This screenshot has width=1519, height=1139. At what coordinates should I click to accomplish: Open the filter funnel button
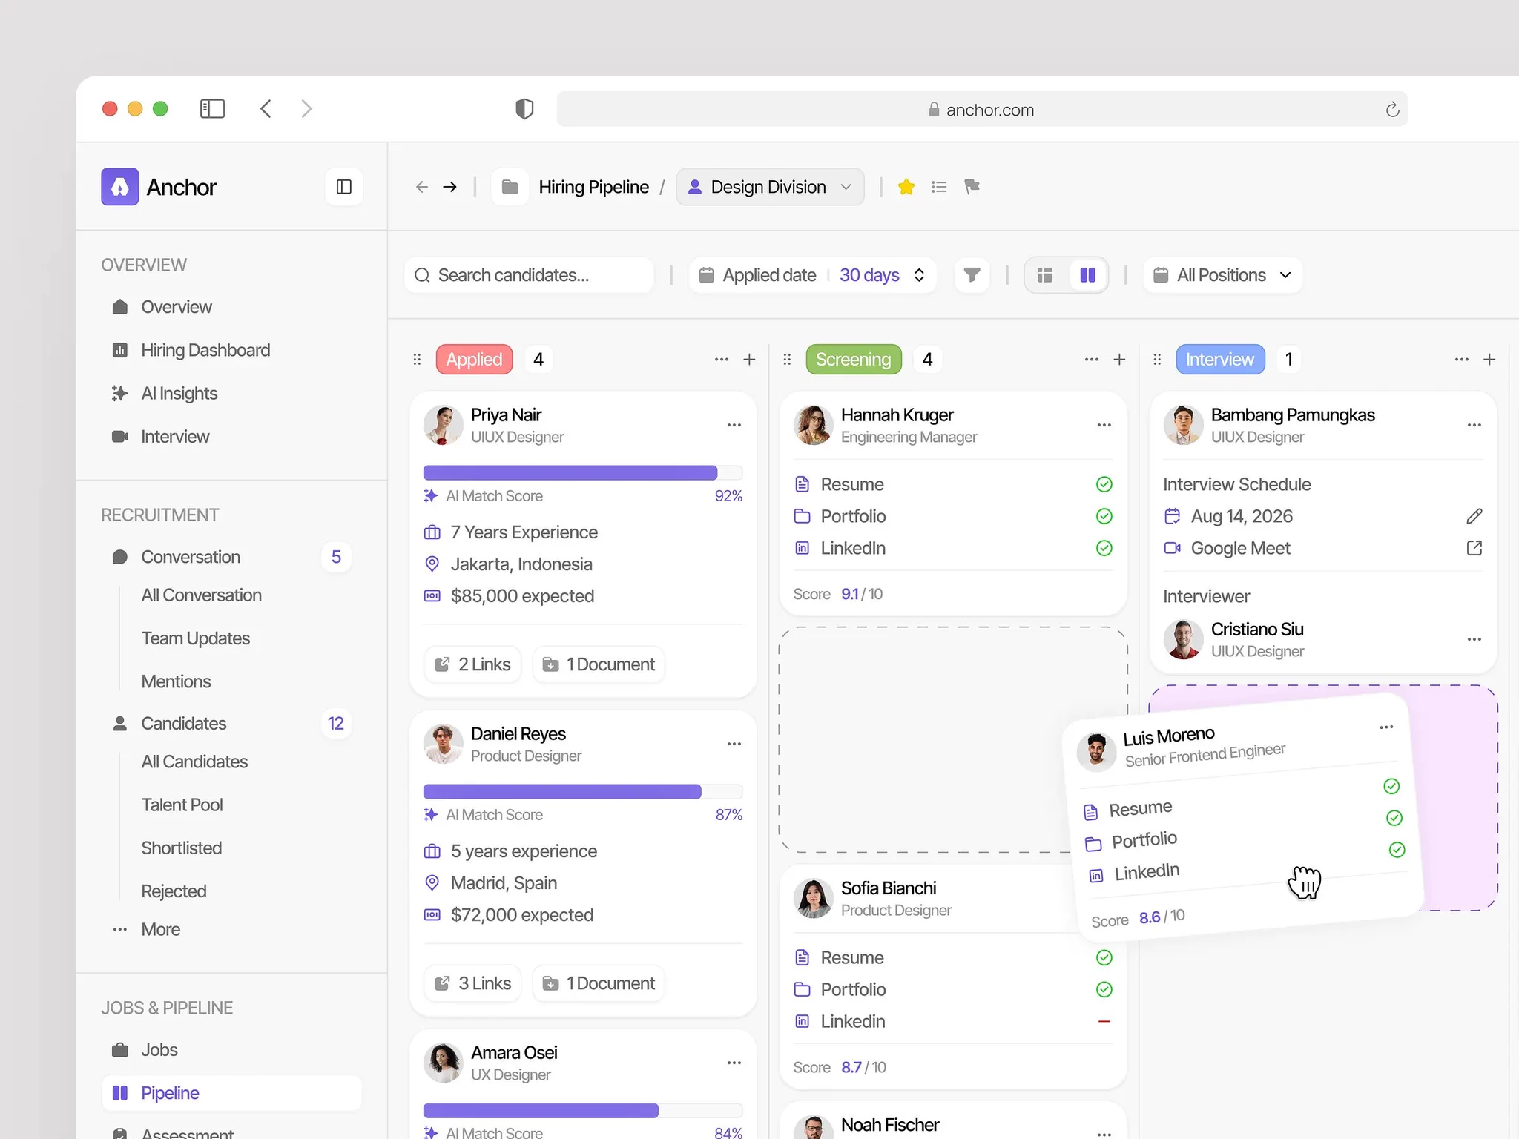(x=972, y=275)
